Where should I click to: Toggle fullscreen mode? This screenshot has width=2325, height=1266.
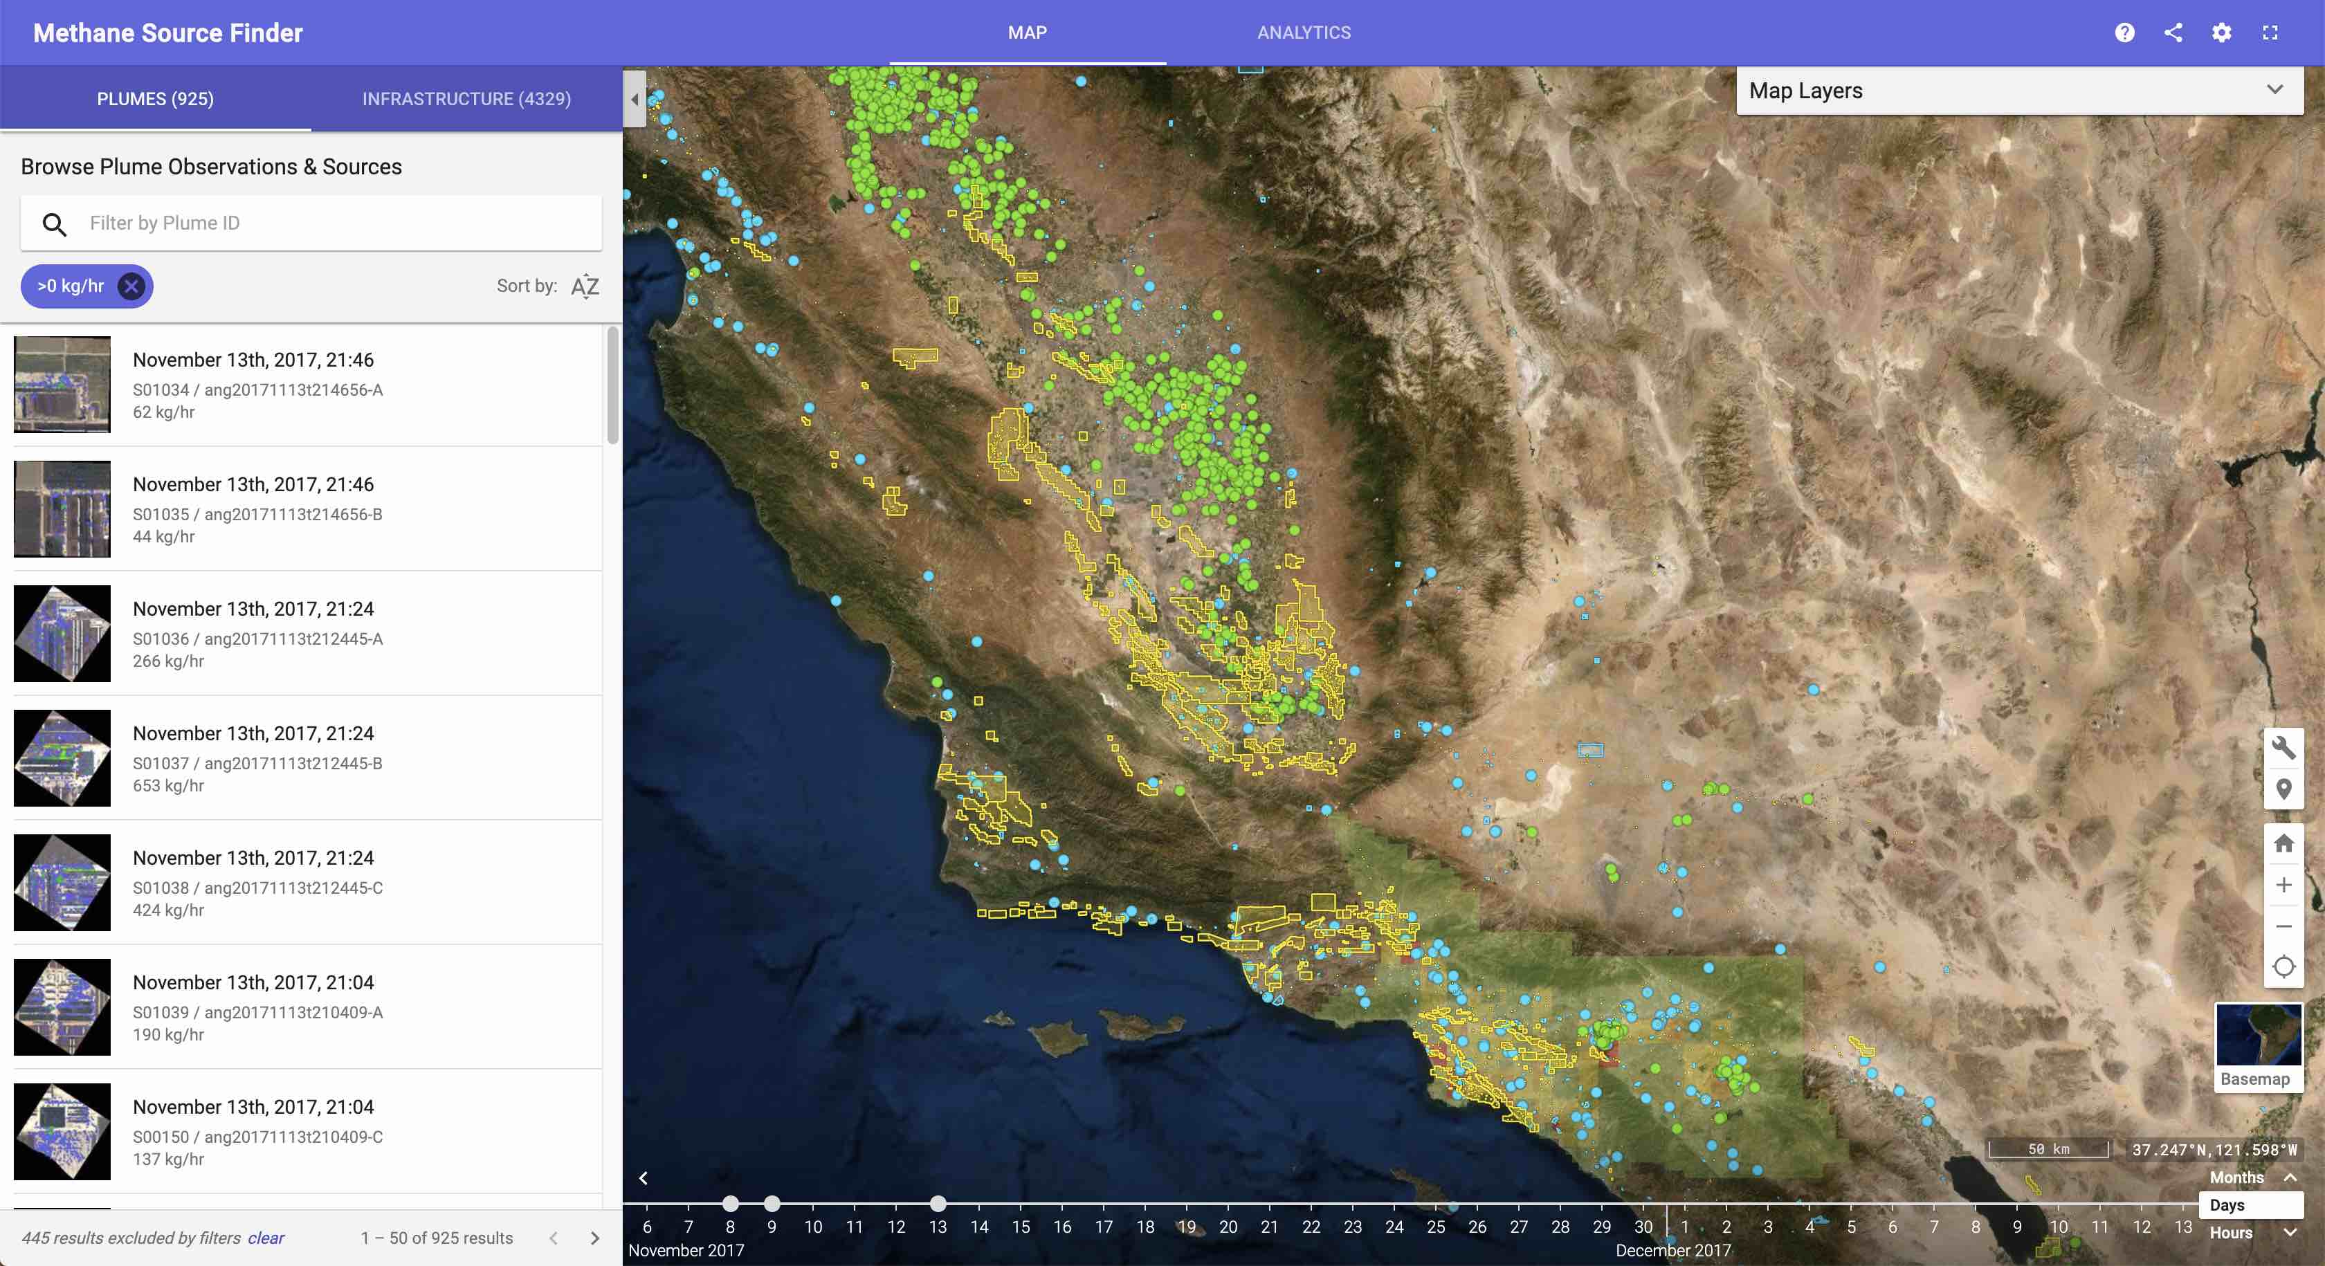tap(2272, 33)
